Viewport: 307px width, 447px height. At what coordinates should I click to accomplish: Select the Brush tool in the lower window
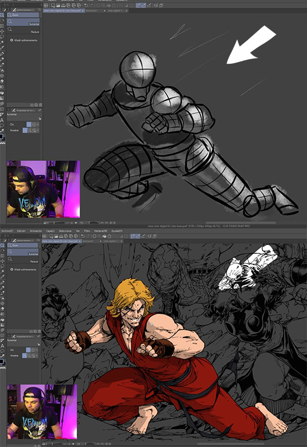tap(2, 293)
